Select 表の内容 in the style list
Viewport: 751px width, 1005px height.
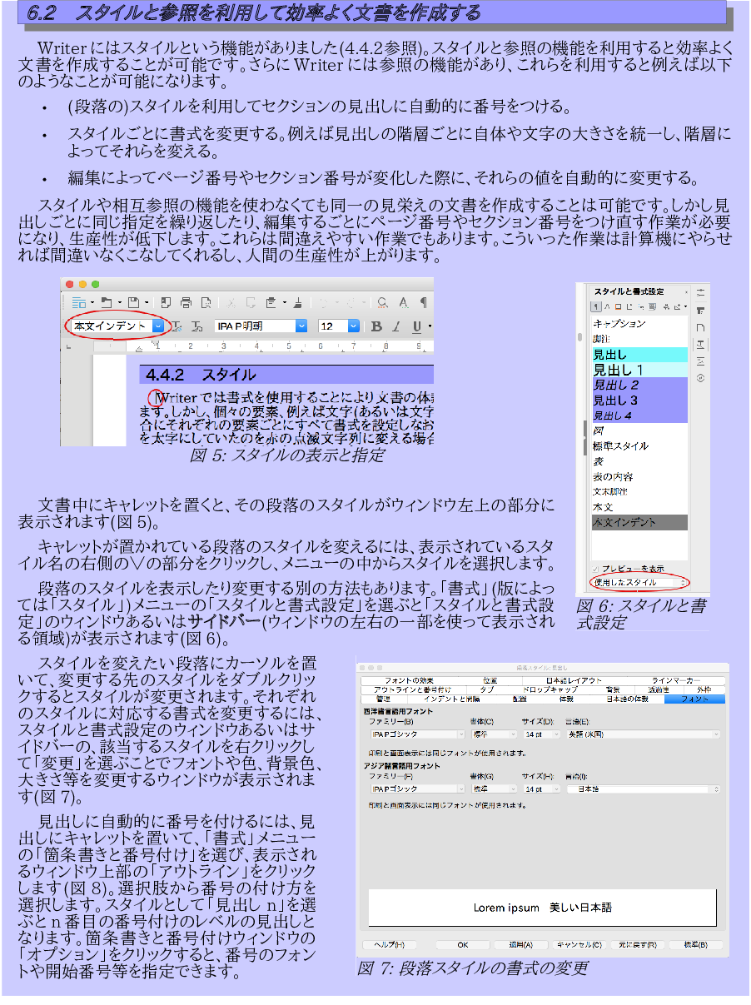[x=639, y=476]
